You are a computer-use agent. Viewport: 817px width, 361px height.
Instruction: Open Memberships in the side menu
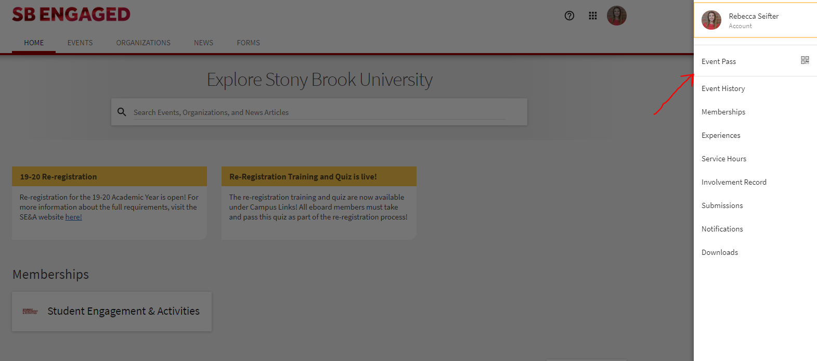click(756, 112)
